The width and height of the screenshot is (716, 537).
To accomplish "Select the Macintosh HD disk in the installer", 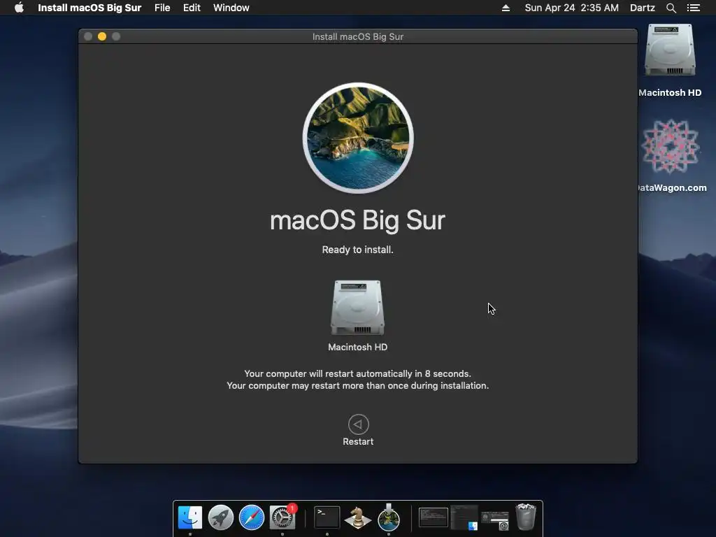I will [x=357, y=308].
